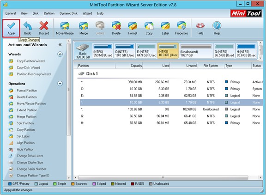
Task: Collapse the Actions and Wizards panel
Action: [60, 45]
